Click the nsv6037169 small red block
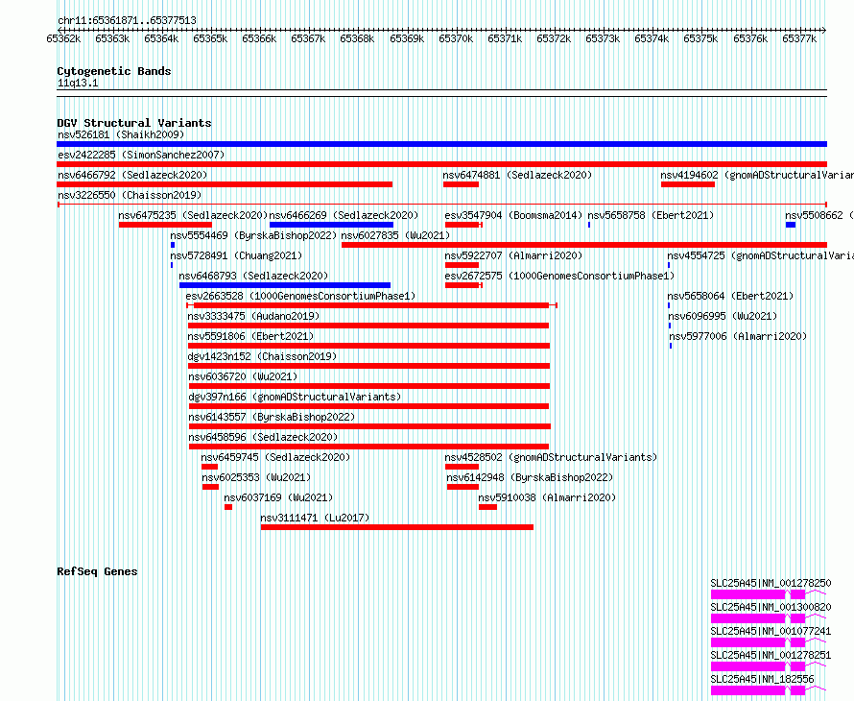Screen dimensions: 854x701 point(228,507)
